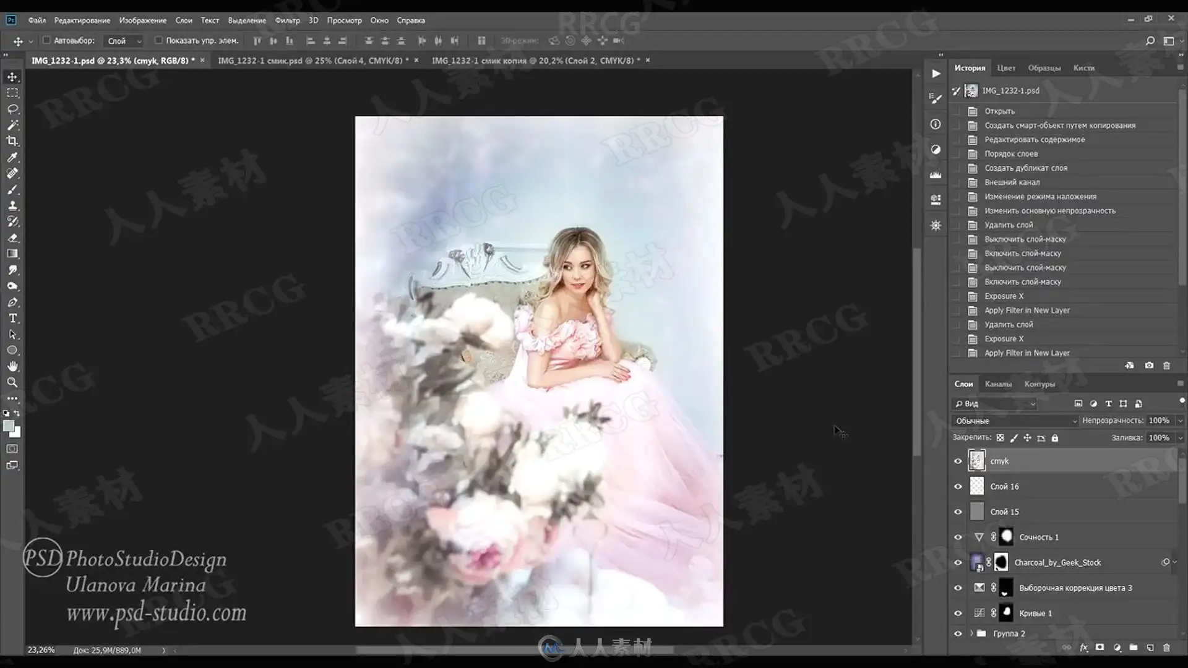Image resolution: width=1188 pixels, height=668 pixels.
Task: Select the Eyedropper tool
Action: point(12,157)
